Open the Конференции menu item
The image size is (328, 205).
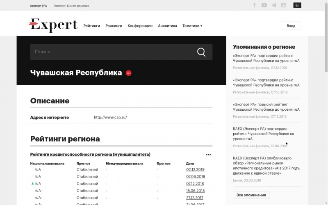pyautogui.click(x=140, y=26)
